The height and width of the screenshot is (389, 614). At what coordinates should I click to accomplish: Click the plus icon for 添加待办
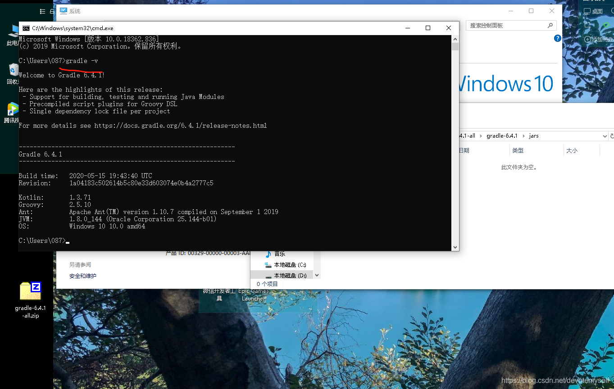(x=587, y=39)
